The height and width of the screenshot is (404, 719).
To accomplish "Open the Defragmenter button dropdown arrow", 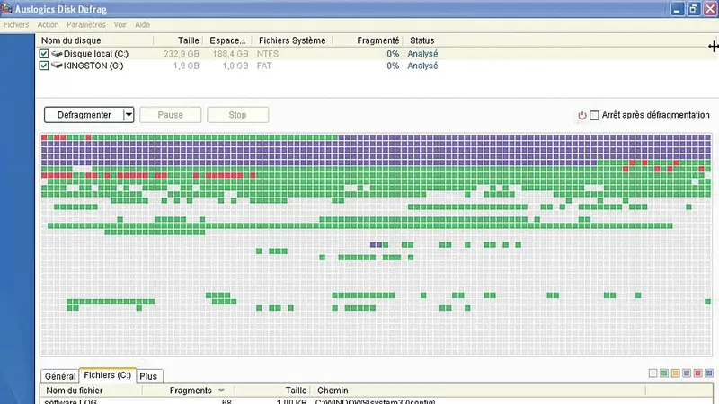I will point(129,115).
